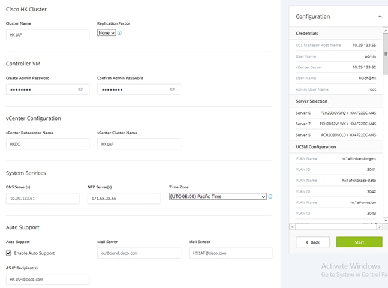
Task: Click the DNS Server(s) field
Action: (x=43, y=199)
